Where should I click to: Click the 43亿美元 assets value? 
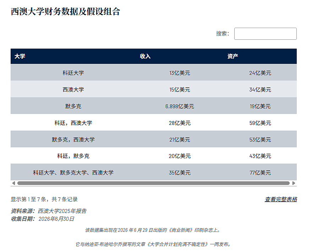[x=260, y=156]
